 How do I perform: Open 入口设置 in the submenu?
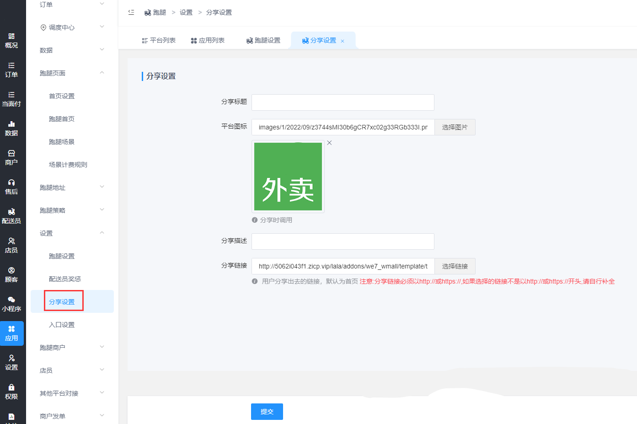pos(62,325)
